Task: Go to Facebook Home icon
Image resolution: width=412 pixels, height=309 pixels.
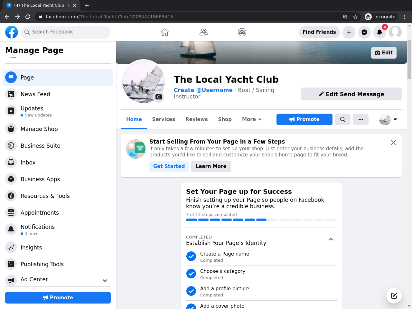Action: pyautogui.click(x=165, y=32)
